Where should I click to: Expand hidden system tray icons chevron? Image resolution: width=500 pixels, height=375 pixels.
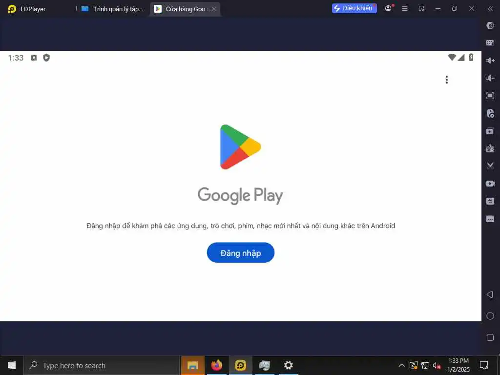[402, 365]
